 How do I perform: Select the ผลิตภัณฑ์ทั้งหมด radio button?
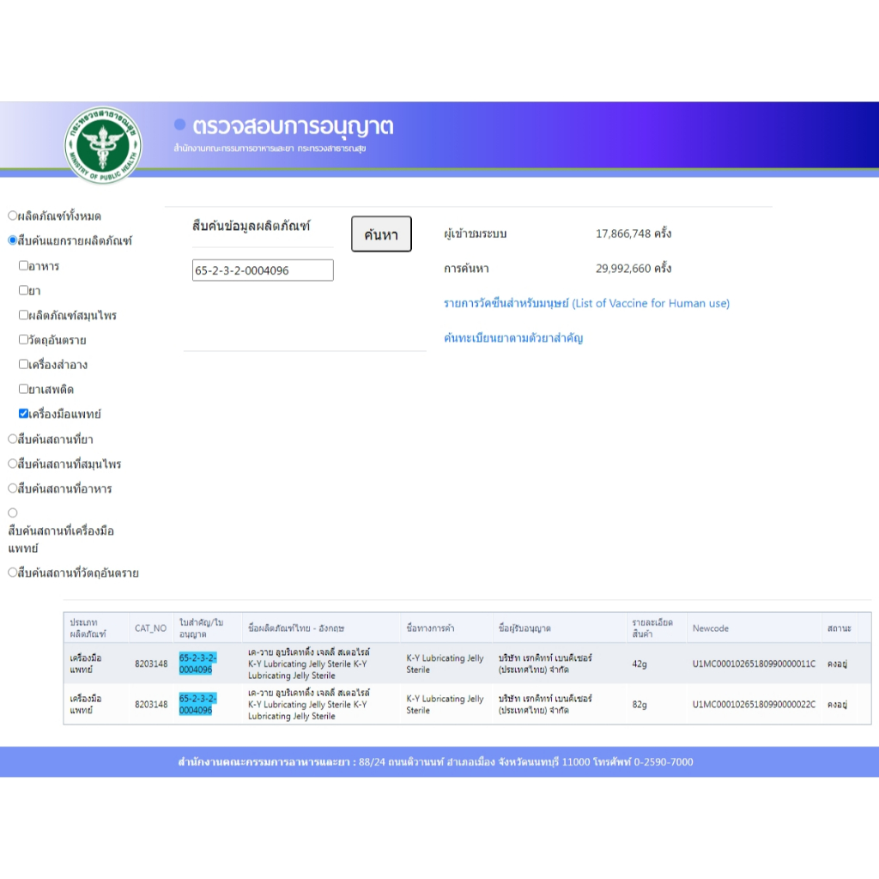[13, 215]
